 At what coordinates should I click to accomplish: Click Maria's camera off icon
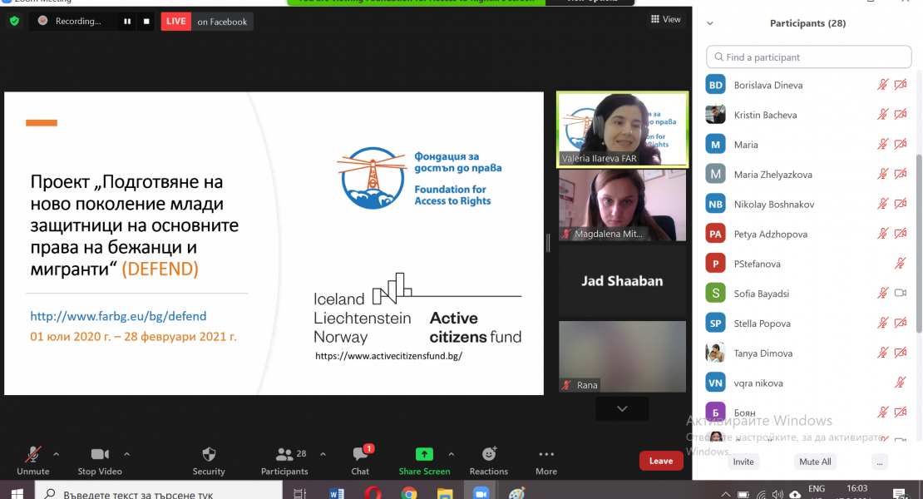[901, 144]
